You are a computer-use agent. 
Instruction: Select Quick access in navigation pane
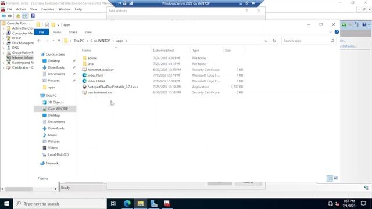tap(55, 54)
